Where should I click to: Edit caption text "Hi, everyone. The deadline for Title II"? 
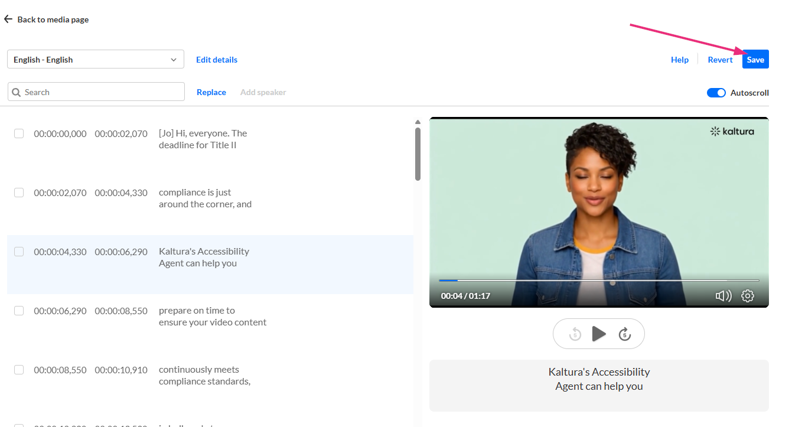tap(203, 139)
